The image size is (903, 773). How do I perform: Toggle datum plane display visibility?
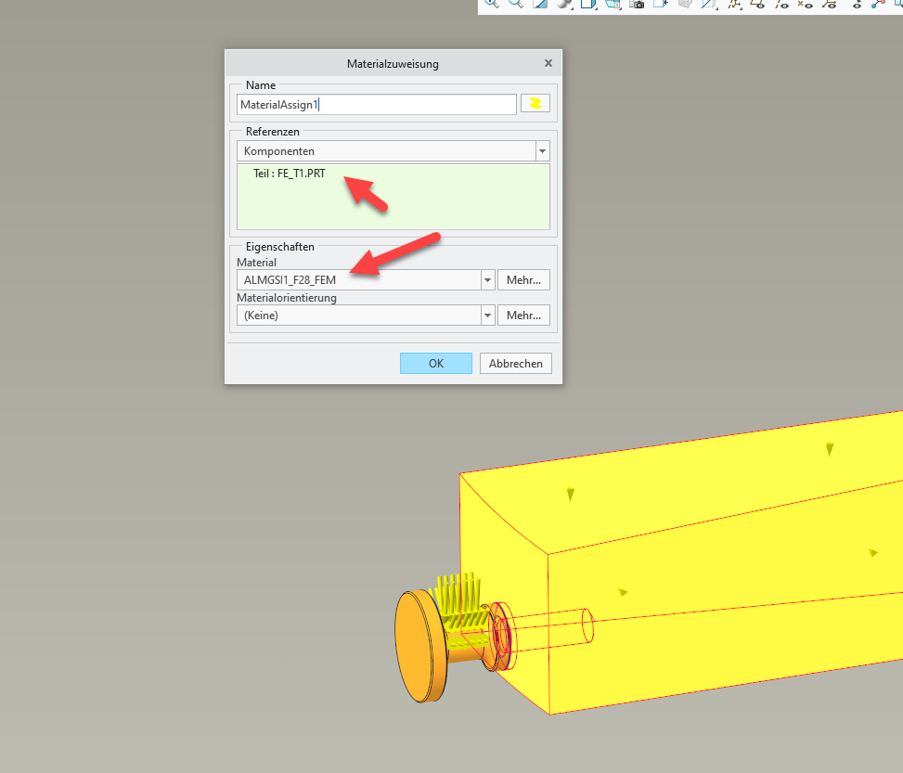click(757, 6)
